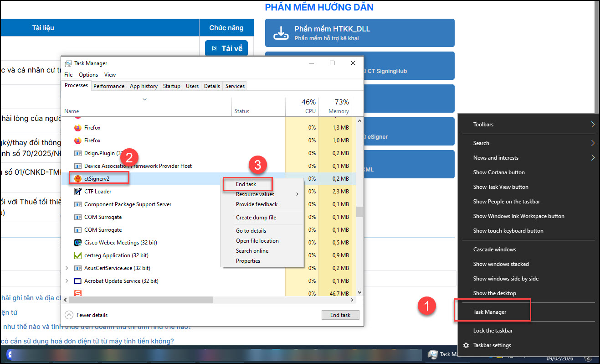Click the Tải về download button
The width and height of the screenshot is (600, 364).
coord(226,48)
